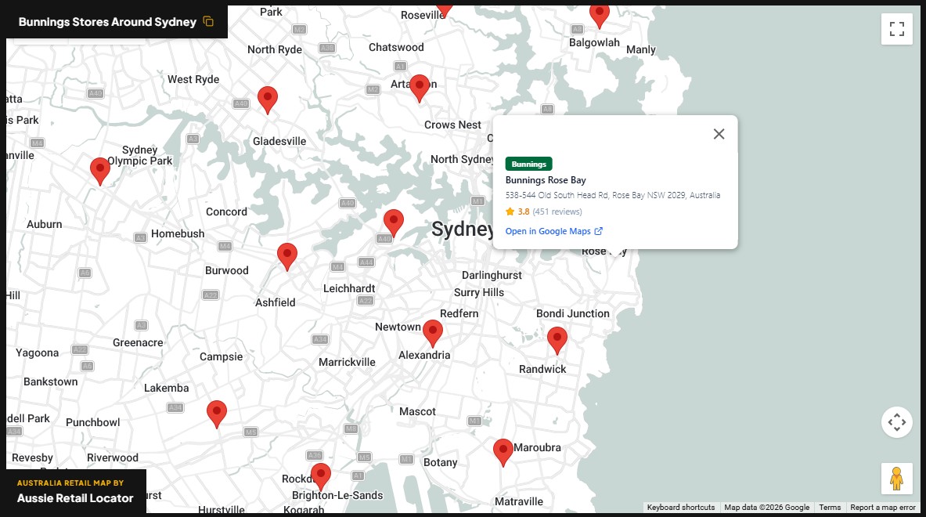Select the store pin at Artarmon
This screenshot has height=517, width=926.
pyautogui.click(x=420, y=89)
